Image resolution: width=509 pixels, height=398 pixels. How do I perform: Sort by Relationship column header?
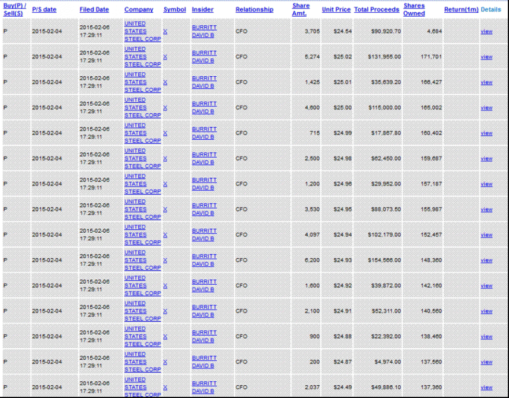pos(254,10)
